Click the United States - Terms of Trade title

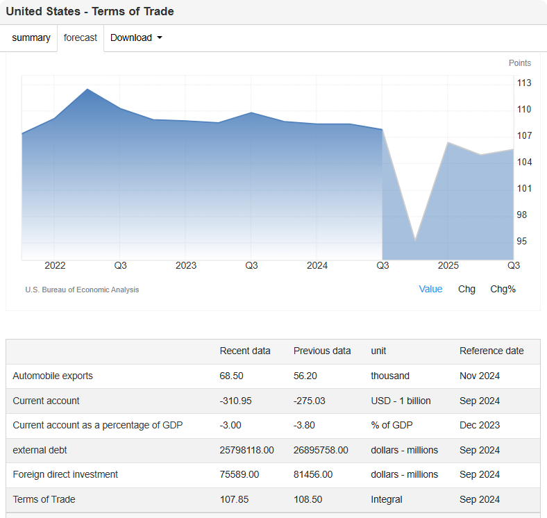coord(90,12)
